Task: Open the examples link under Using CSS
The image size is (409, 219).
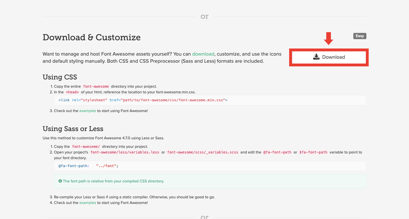Action: (88, 111)
